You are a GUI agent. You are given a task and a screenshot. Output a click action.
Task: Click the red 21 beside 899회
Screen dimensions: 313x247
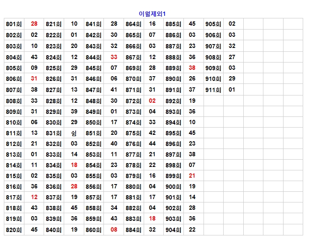[x=192, y=176]
